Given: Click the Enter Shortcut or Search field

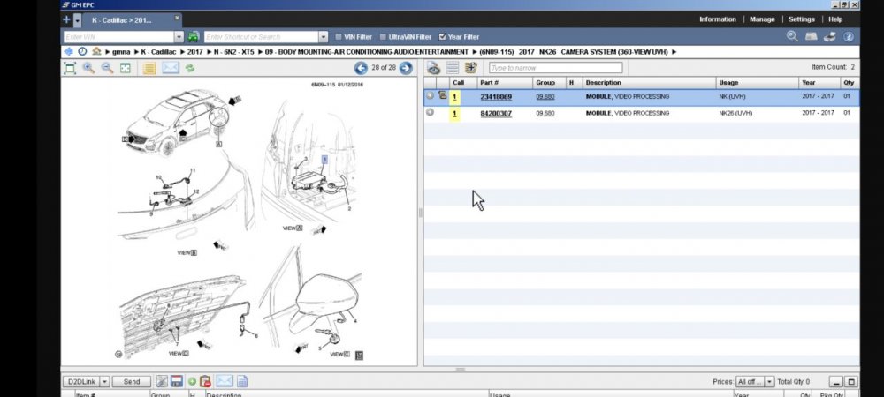Looking at the screenshot, I should click(262, 36).
